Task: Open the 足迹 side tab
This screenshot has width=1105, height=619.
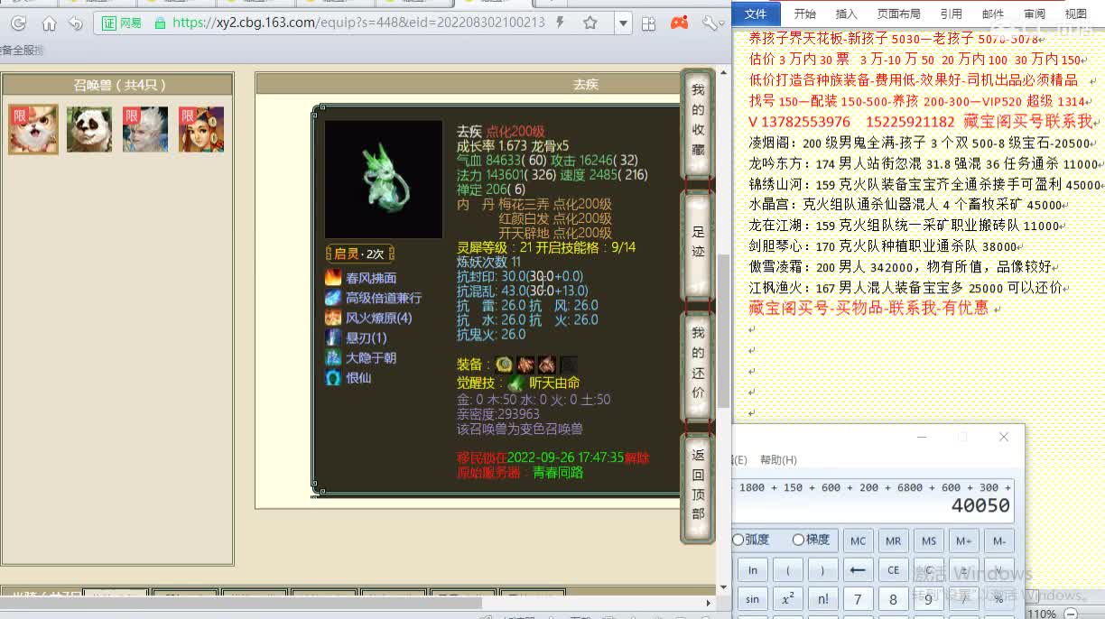Action: (x=698, y=244)
